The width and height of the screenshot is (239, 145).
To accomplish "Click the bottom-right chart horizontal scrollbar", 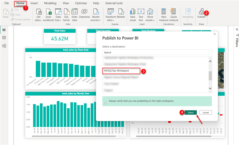I will coord(174,136).
